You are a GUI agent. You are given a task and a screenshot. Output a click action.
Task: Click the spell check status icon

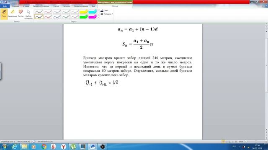click(x=34, y=142)
